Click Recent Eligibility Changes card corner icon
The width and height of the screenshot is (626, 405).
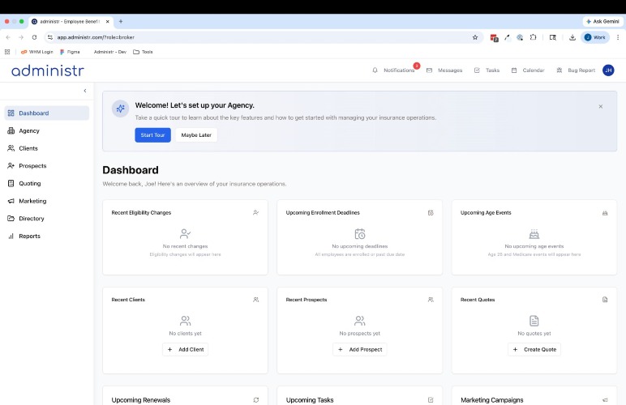(x=256, y=213)
